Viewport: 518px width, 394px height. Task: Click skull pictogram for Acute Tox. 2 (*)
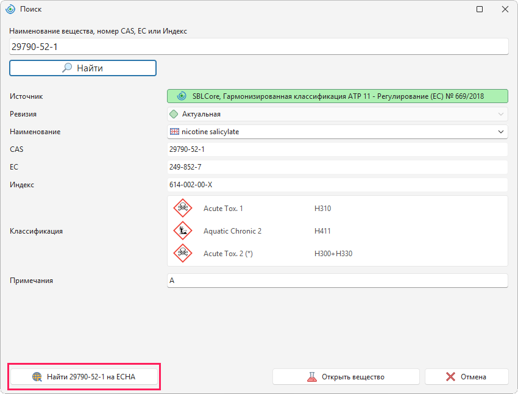coord(183,254)
